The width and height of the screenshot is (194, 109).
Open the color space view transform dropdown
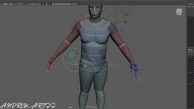point(65,4)
